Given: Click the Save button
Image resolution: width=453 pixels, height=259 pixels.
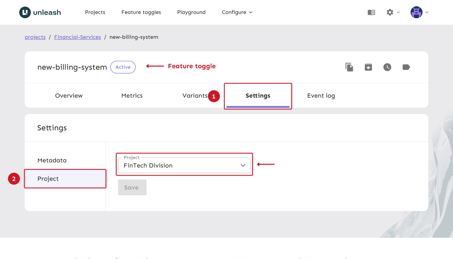Looking at the screenshot, I should click(132, 187).
